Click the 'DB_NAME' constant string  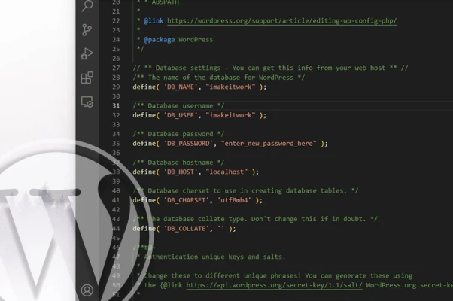[x=181, y=87]
